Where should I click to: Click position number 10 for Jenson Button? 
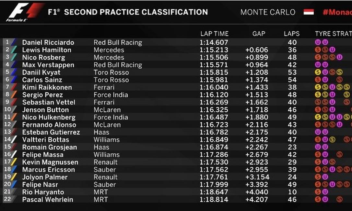(x=7, y=109)
